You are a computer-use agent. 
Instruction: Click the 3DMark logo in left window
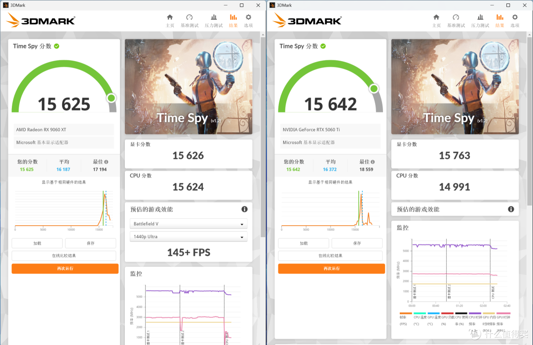(x=41, y=20)
